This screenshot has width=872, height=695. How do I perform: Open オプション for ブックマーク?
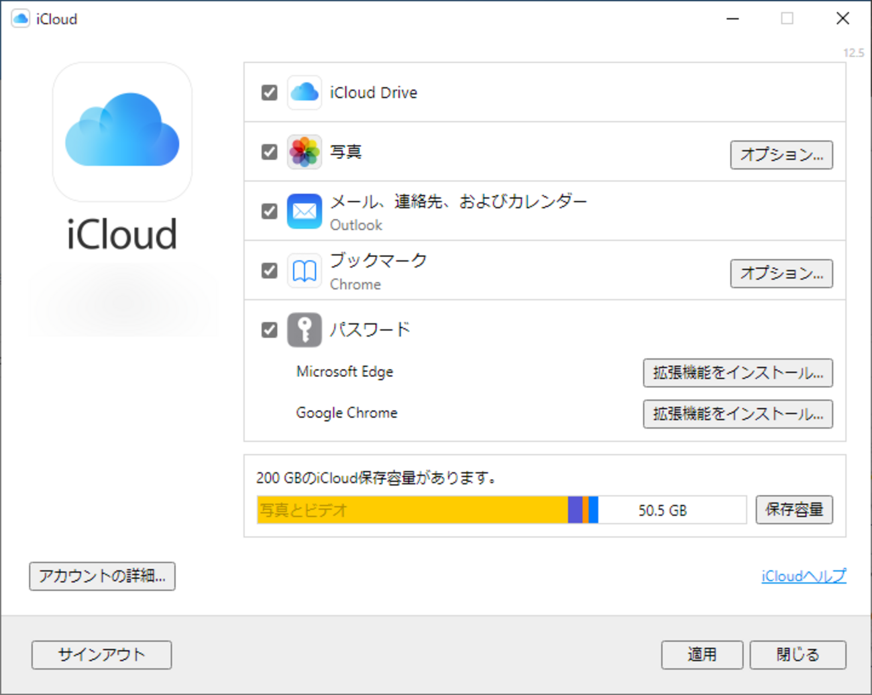click(781, 274)
